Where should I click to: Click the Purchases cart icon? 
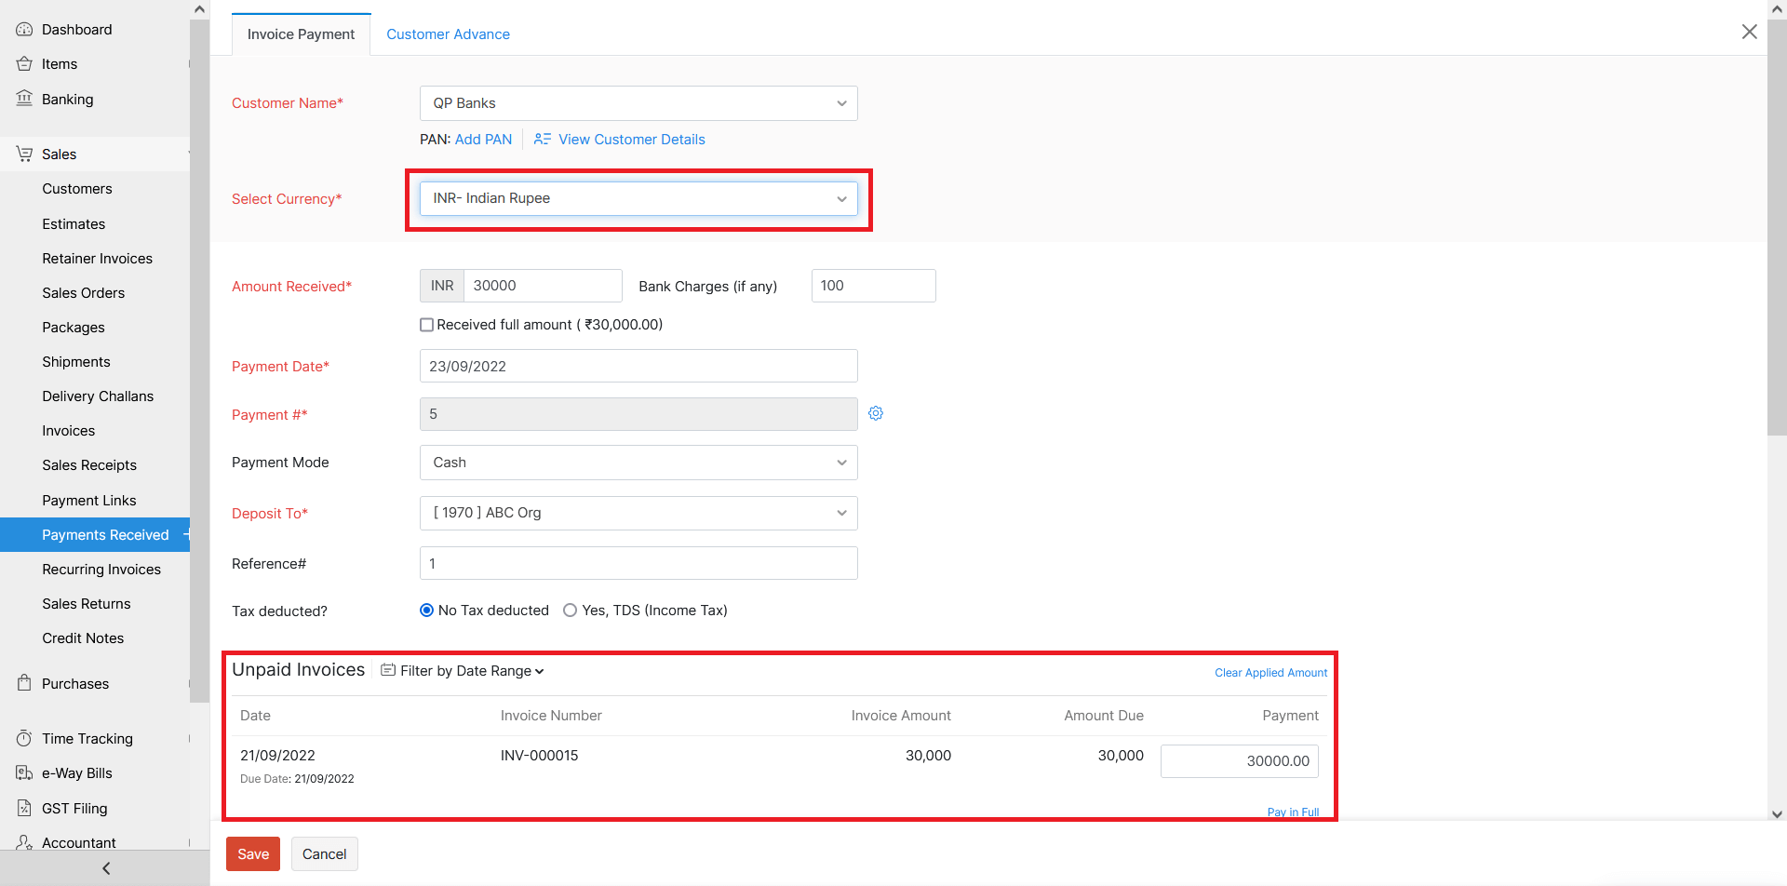click(x=24, y=683)
